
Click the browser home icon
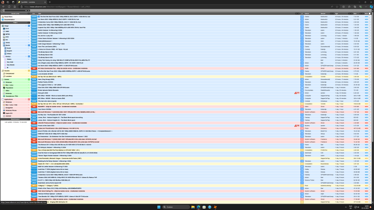[15, 7]
